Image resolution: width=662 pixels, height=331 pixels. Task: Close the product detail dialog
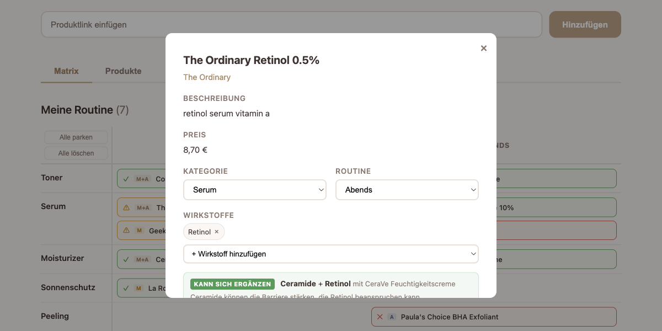tap(484, 49)
